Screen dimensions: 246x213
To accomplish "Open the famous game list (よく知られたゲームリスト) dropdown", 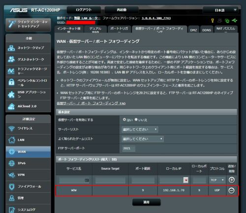I will click(x=143, y=139).
